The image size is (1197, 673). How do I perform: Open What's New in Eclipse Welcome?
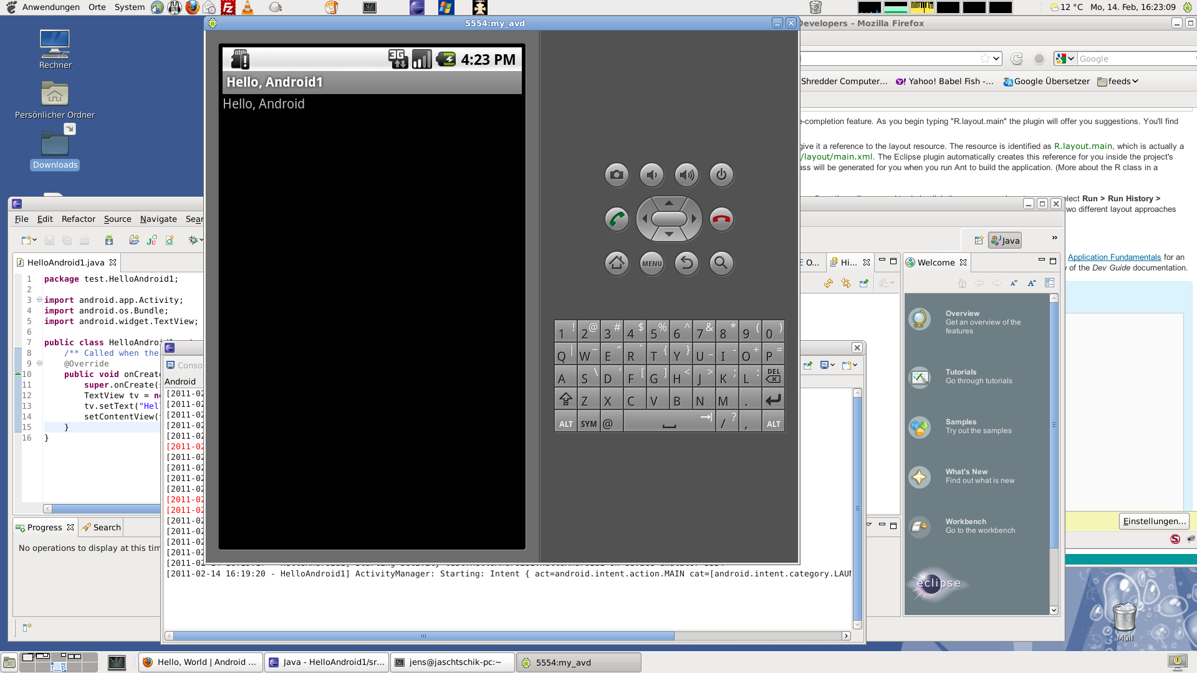[963, 476]
